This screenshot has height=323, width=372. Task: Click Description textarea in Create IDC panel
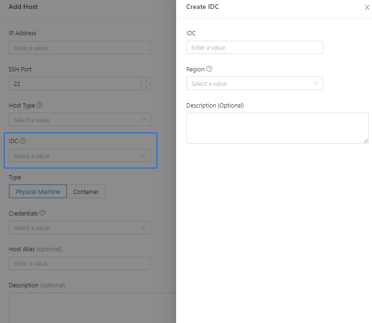coord(277,128)
